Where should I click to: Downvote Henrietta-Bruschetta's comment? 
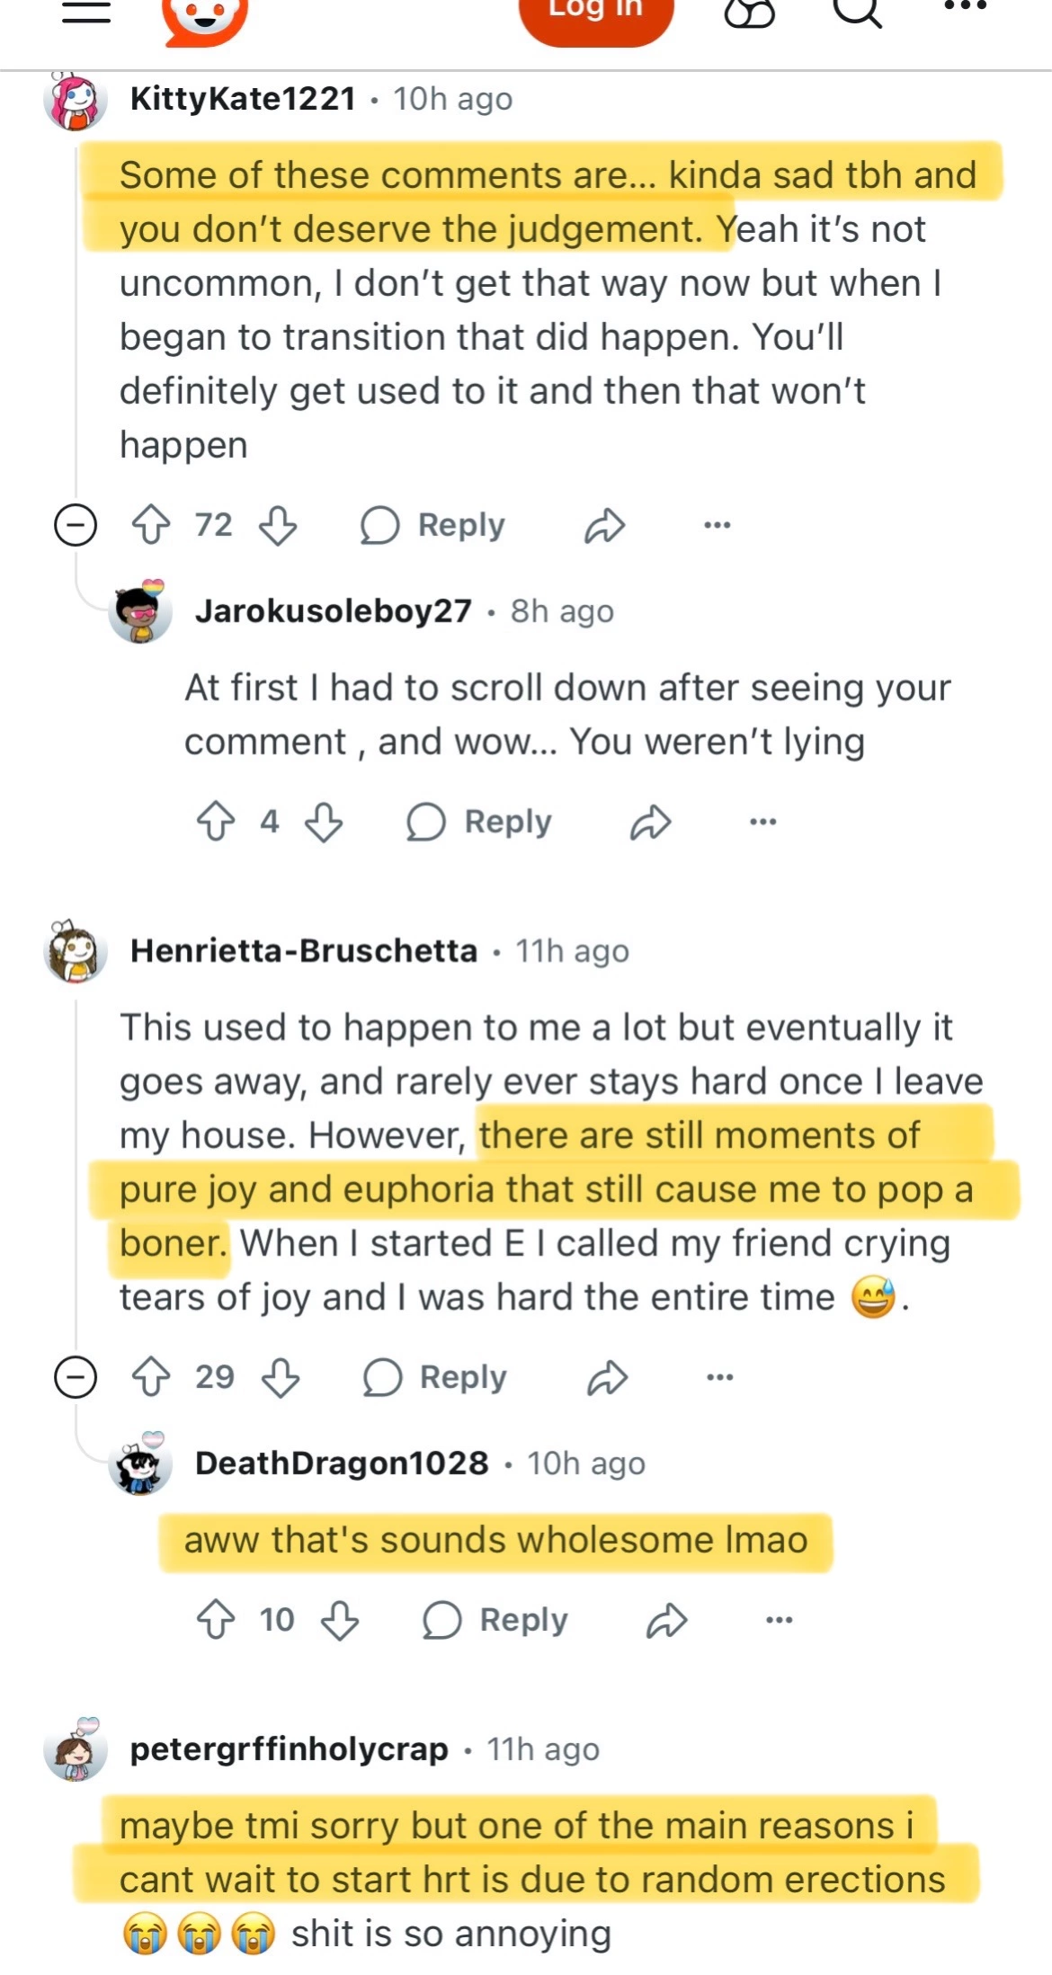[281, 1377]
